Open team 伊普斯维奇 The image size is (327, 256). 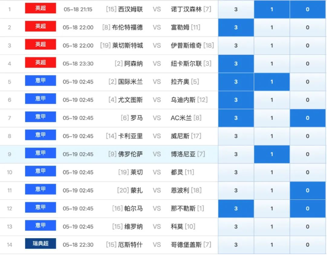point(186,46)
